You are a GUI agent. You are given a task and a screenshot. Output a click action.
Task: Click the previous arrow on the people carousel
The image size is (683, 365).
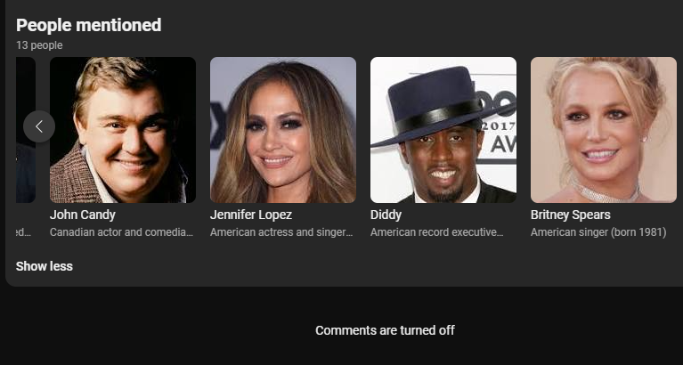[39, 126]
